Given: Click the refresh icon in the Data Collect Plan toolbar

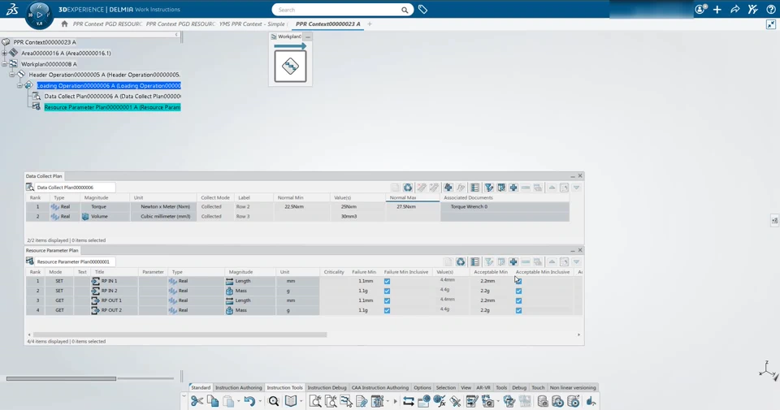Looking at the screenshot, I should (408, 188).
